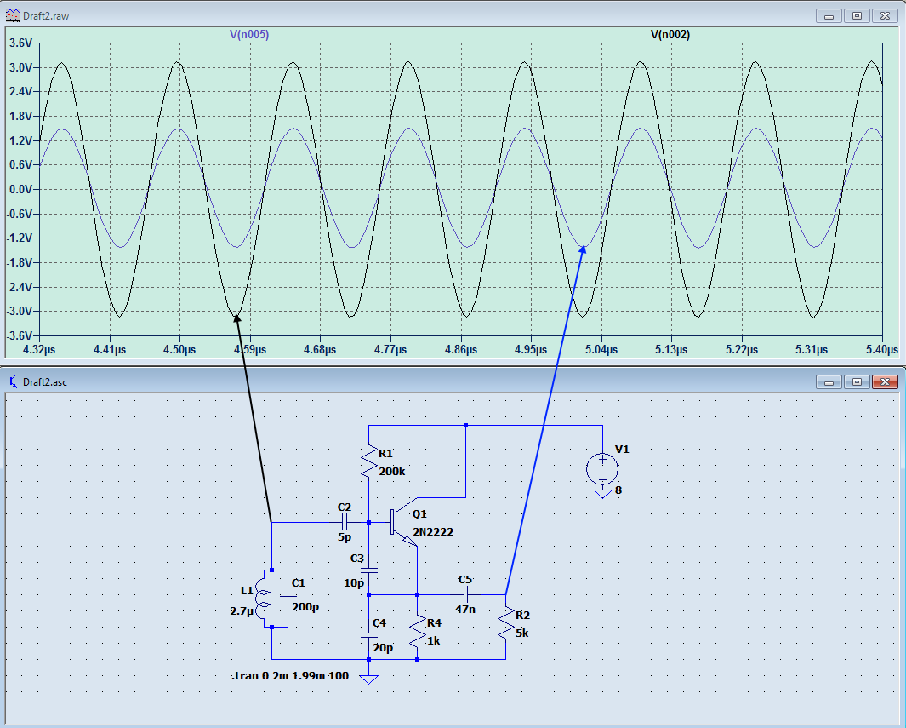
Task: Click the Draft2.raw title bar text
Action: tap(46, 16)
